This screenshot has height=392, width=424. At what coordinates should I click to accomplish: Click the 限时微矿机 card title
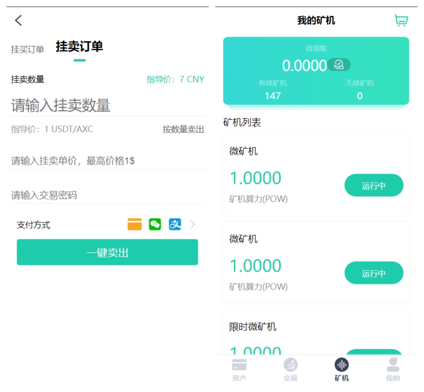[x=253, y=327]
